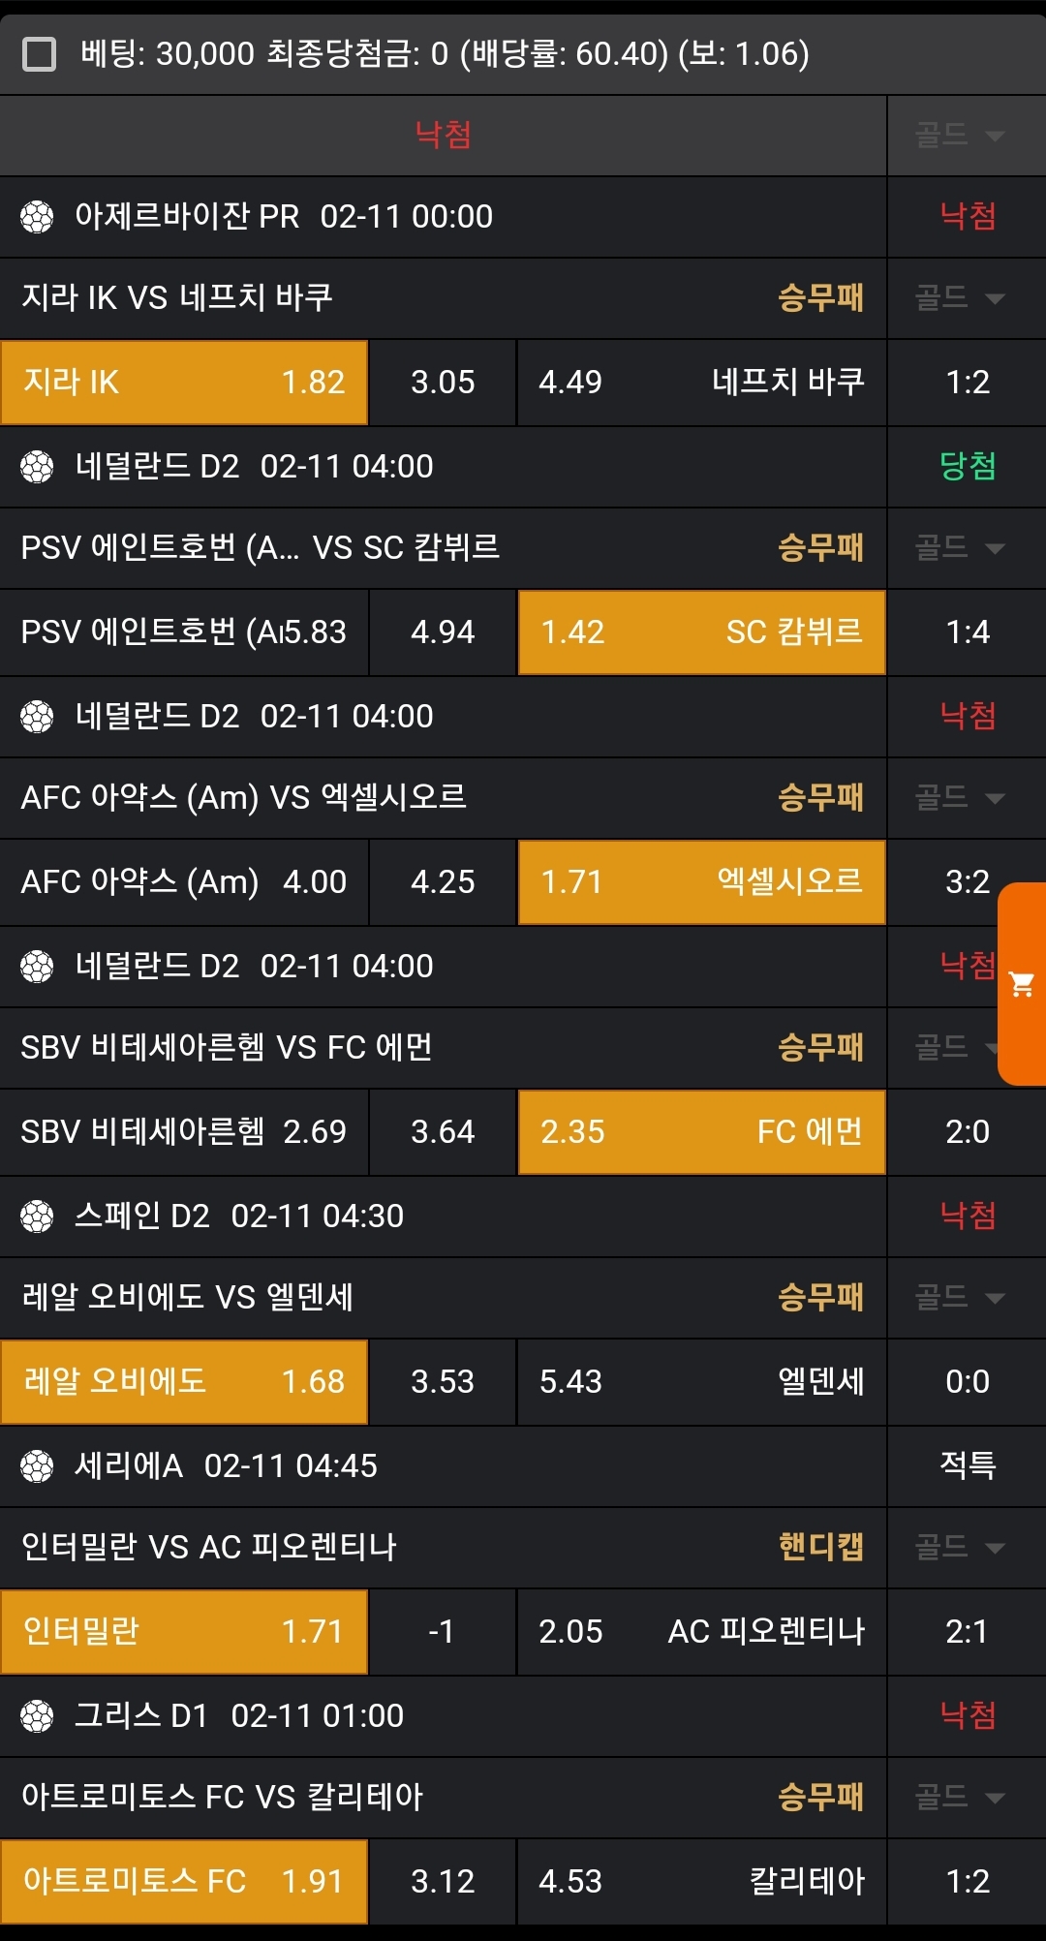Pick 레알 오비에도 1.68 odds cell

point(184,1382)
